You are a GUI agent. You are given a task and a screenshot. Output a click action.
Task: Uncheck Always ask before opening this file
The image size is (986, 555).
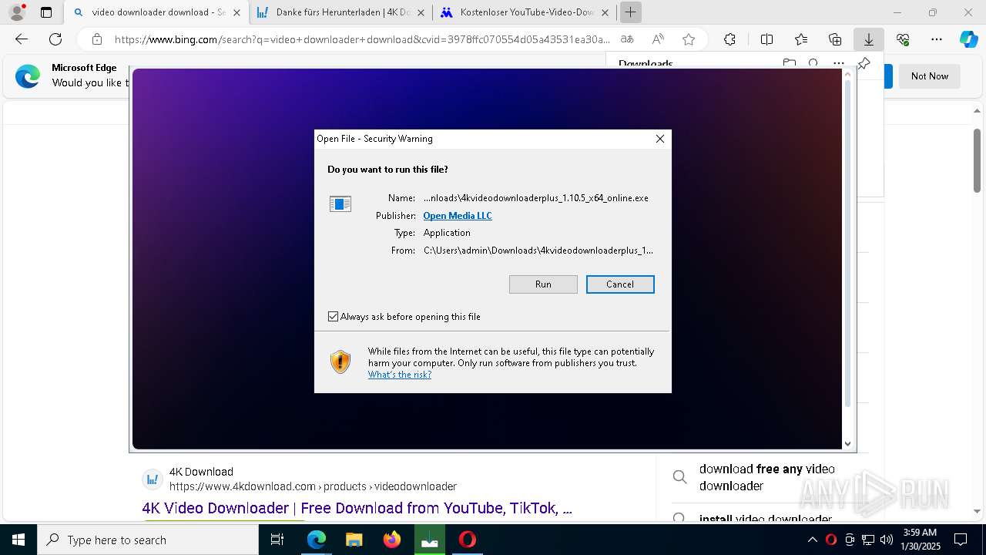point(333,317)
